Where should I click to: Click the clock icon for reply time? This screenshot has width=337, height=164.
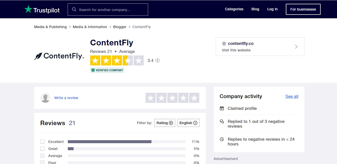222,139
